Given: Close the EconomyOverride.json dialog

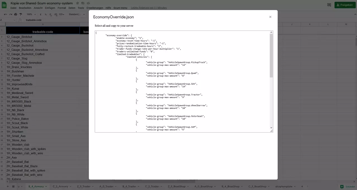Looking at the screenshot, I should 270,17.
